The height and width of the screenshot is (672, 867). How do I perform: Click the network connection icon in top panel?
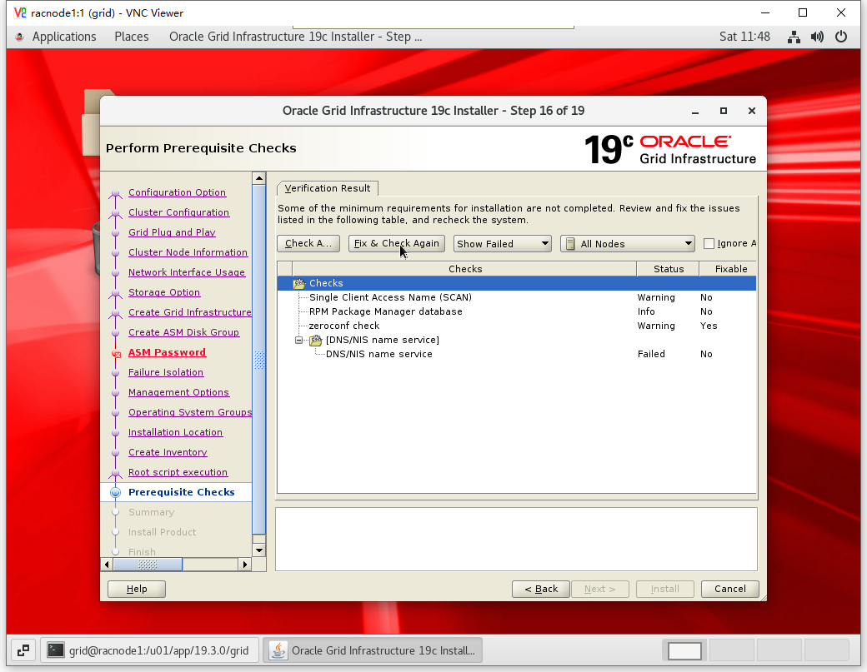coord(794,37)
